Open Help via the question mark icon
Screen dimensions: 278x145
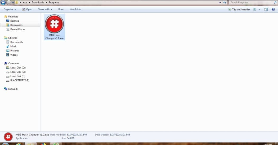[273, 9]
